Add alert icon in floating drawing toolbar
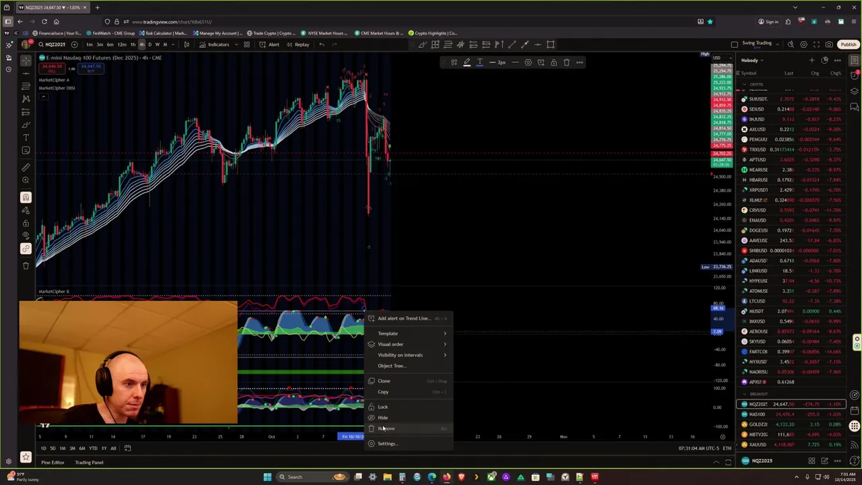 click(x=541, y=63)
